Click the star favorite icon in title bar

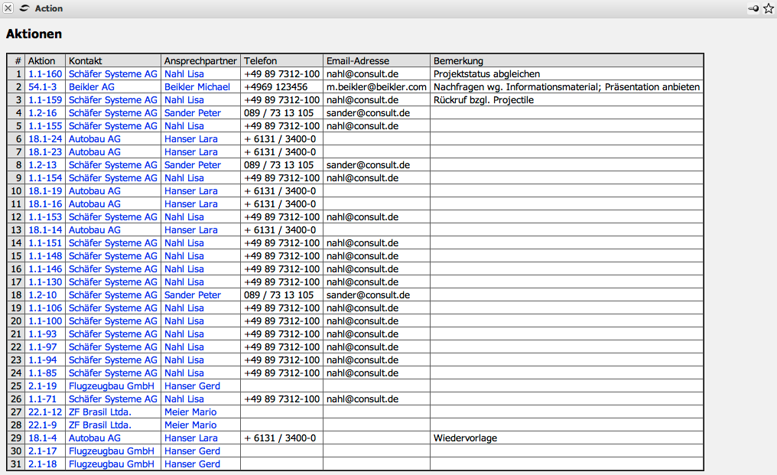pos(769,8)
